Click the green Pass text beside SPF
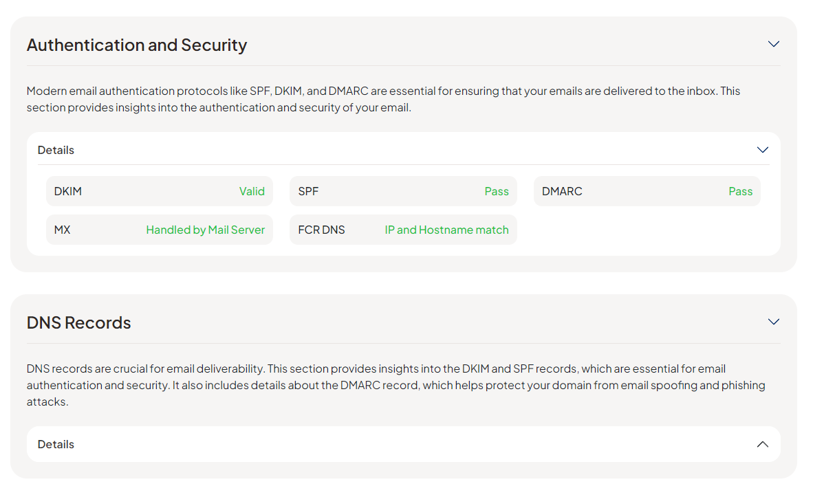 coord(496,191)
